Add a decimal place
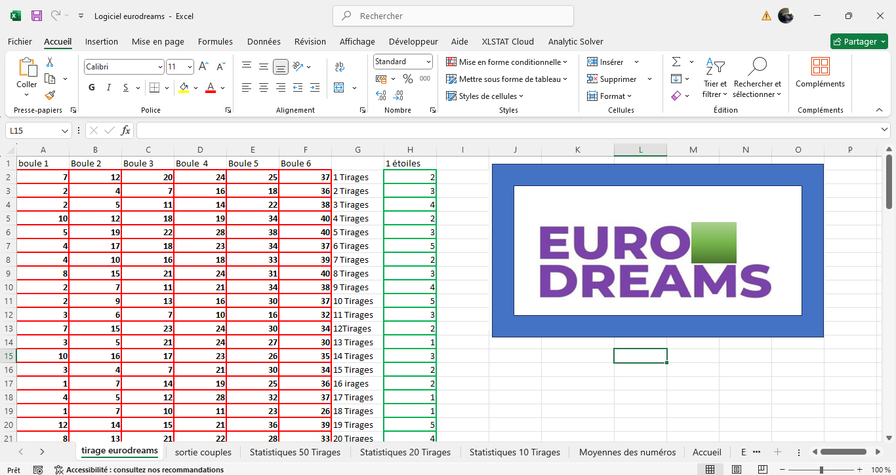 point(381,96)
